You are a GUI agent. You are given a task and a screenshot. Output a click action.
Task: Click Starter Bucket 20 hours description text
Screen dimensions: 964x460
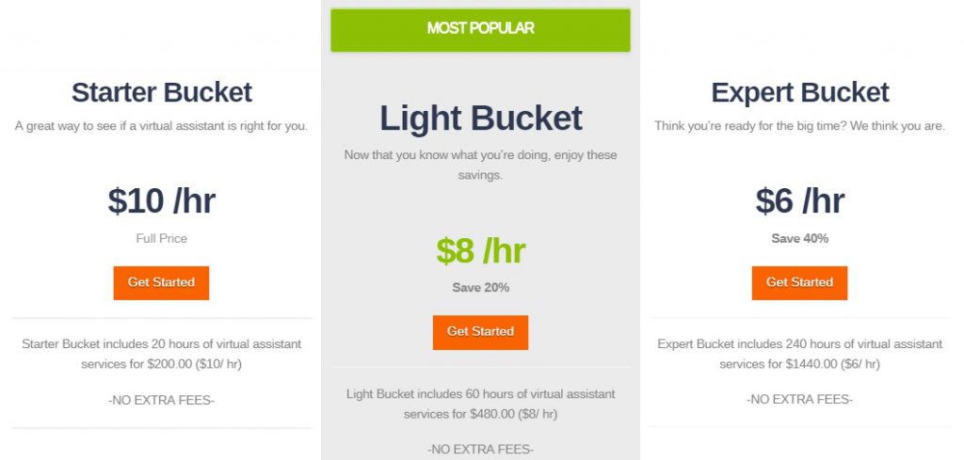click(162, 354)
